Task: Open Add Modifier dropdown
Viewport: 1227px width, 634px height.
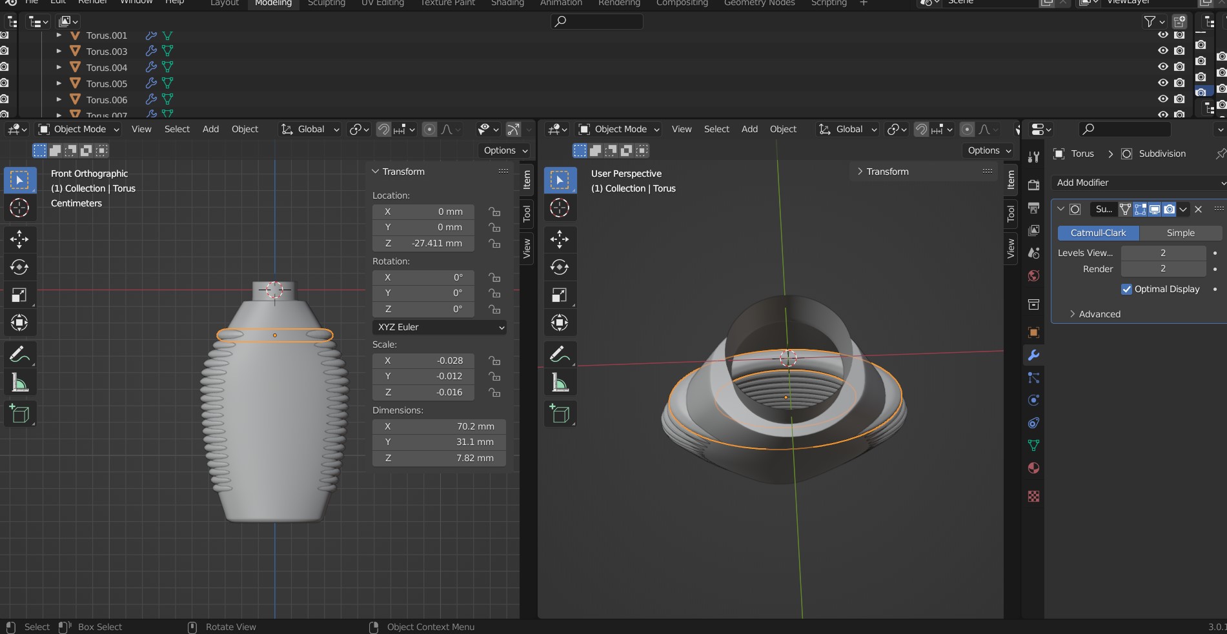Action: (x=1139, y=183)
